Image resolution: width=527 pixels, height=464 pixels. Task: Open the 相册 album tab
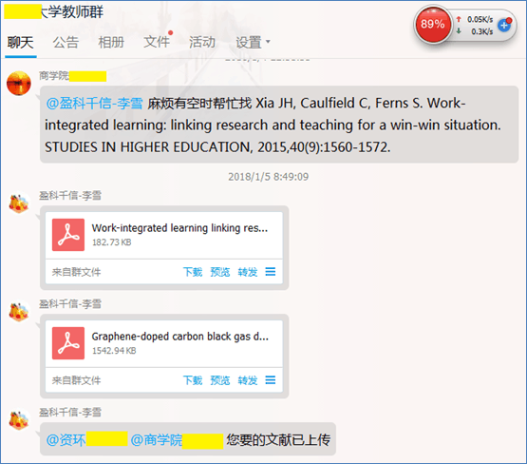click(x=111, y=43)
